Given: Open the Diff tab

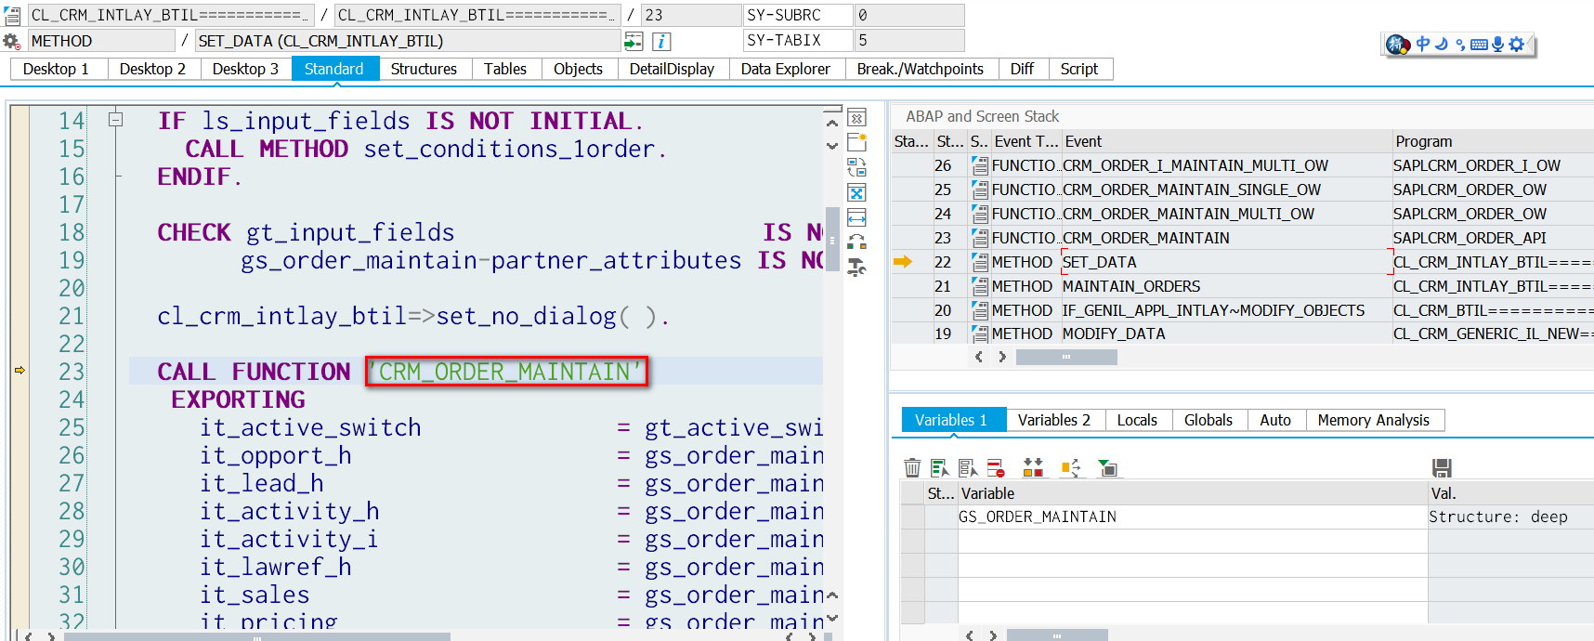Looking at the screenshot, I should [1022, 69].
